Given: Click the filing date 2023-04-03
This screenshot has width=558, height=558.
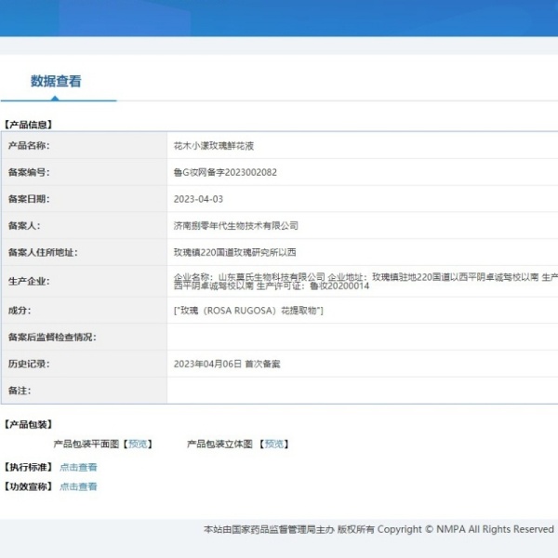Looking at the screenshot, I should [x=198, y=199].
